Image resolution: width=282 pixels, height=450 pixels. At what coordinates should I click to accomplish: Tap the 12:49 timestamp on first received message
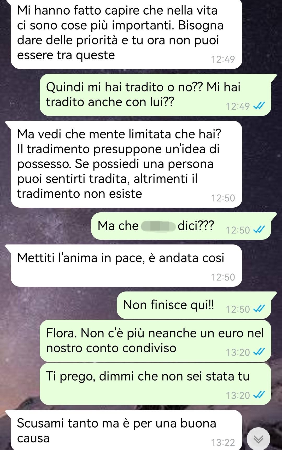223,59
